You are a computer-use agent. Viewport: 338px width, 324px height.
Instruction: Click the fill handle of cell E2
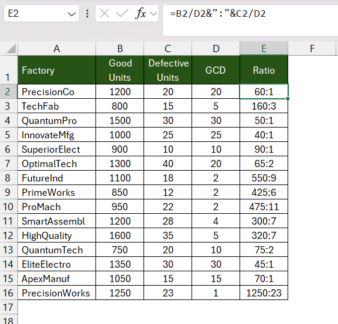[x=288, y=98]
